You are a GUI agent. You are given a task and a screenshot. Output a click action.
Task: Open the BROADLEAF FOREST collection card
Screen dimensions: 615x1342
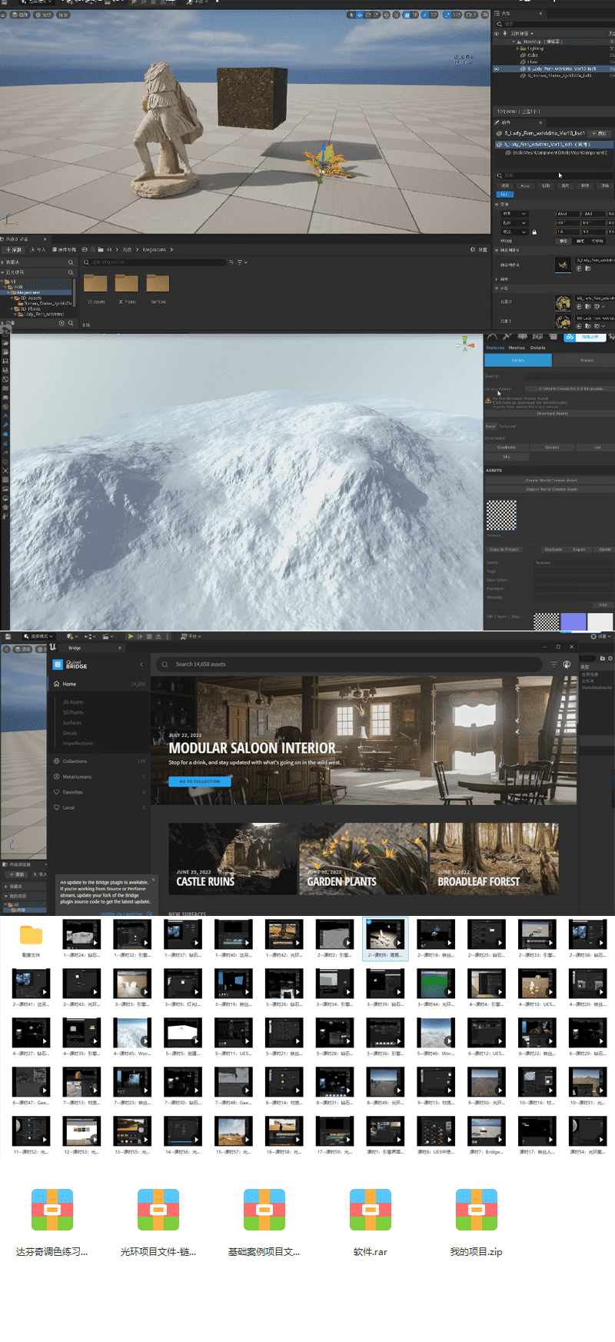[494, 859]
